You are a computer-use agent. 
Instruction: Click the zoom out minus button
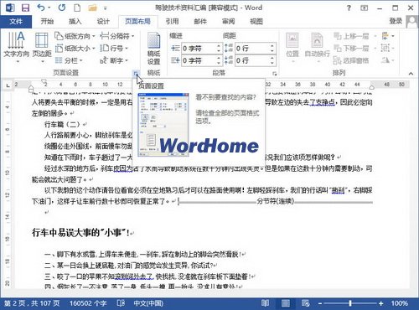click(320, 303)
